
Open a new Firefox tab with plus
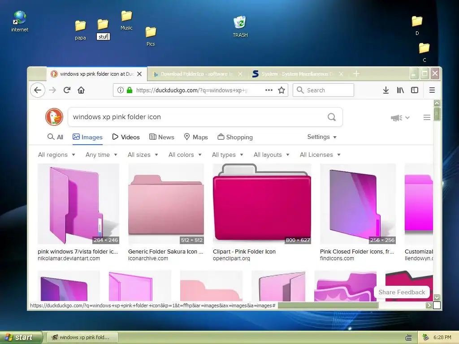click(356, 74)
